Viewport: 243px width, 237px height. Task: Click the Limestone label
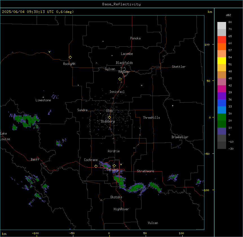(43, 100)
